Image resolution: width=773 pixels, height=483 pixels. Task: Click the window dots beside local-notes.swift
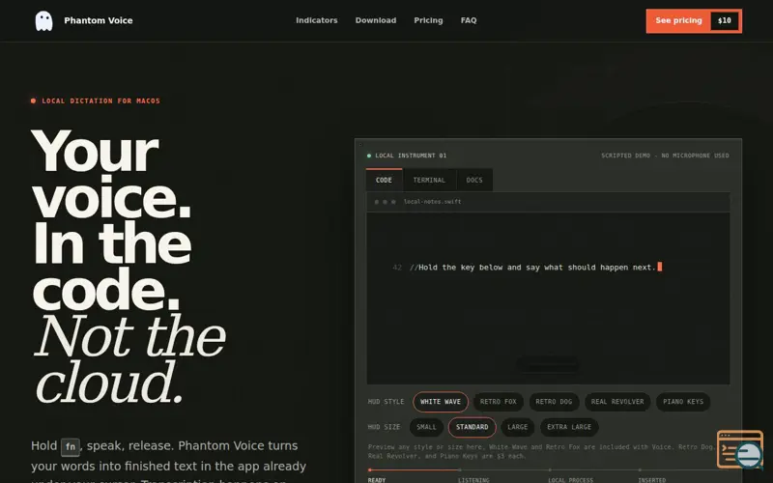[x=385, y=202]
